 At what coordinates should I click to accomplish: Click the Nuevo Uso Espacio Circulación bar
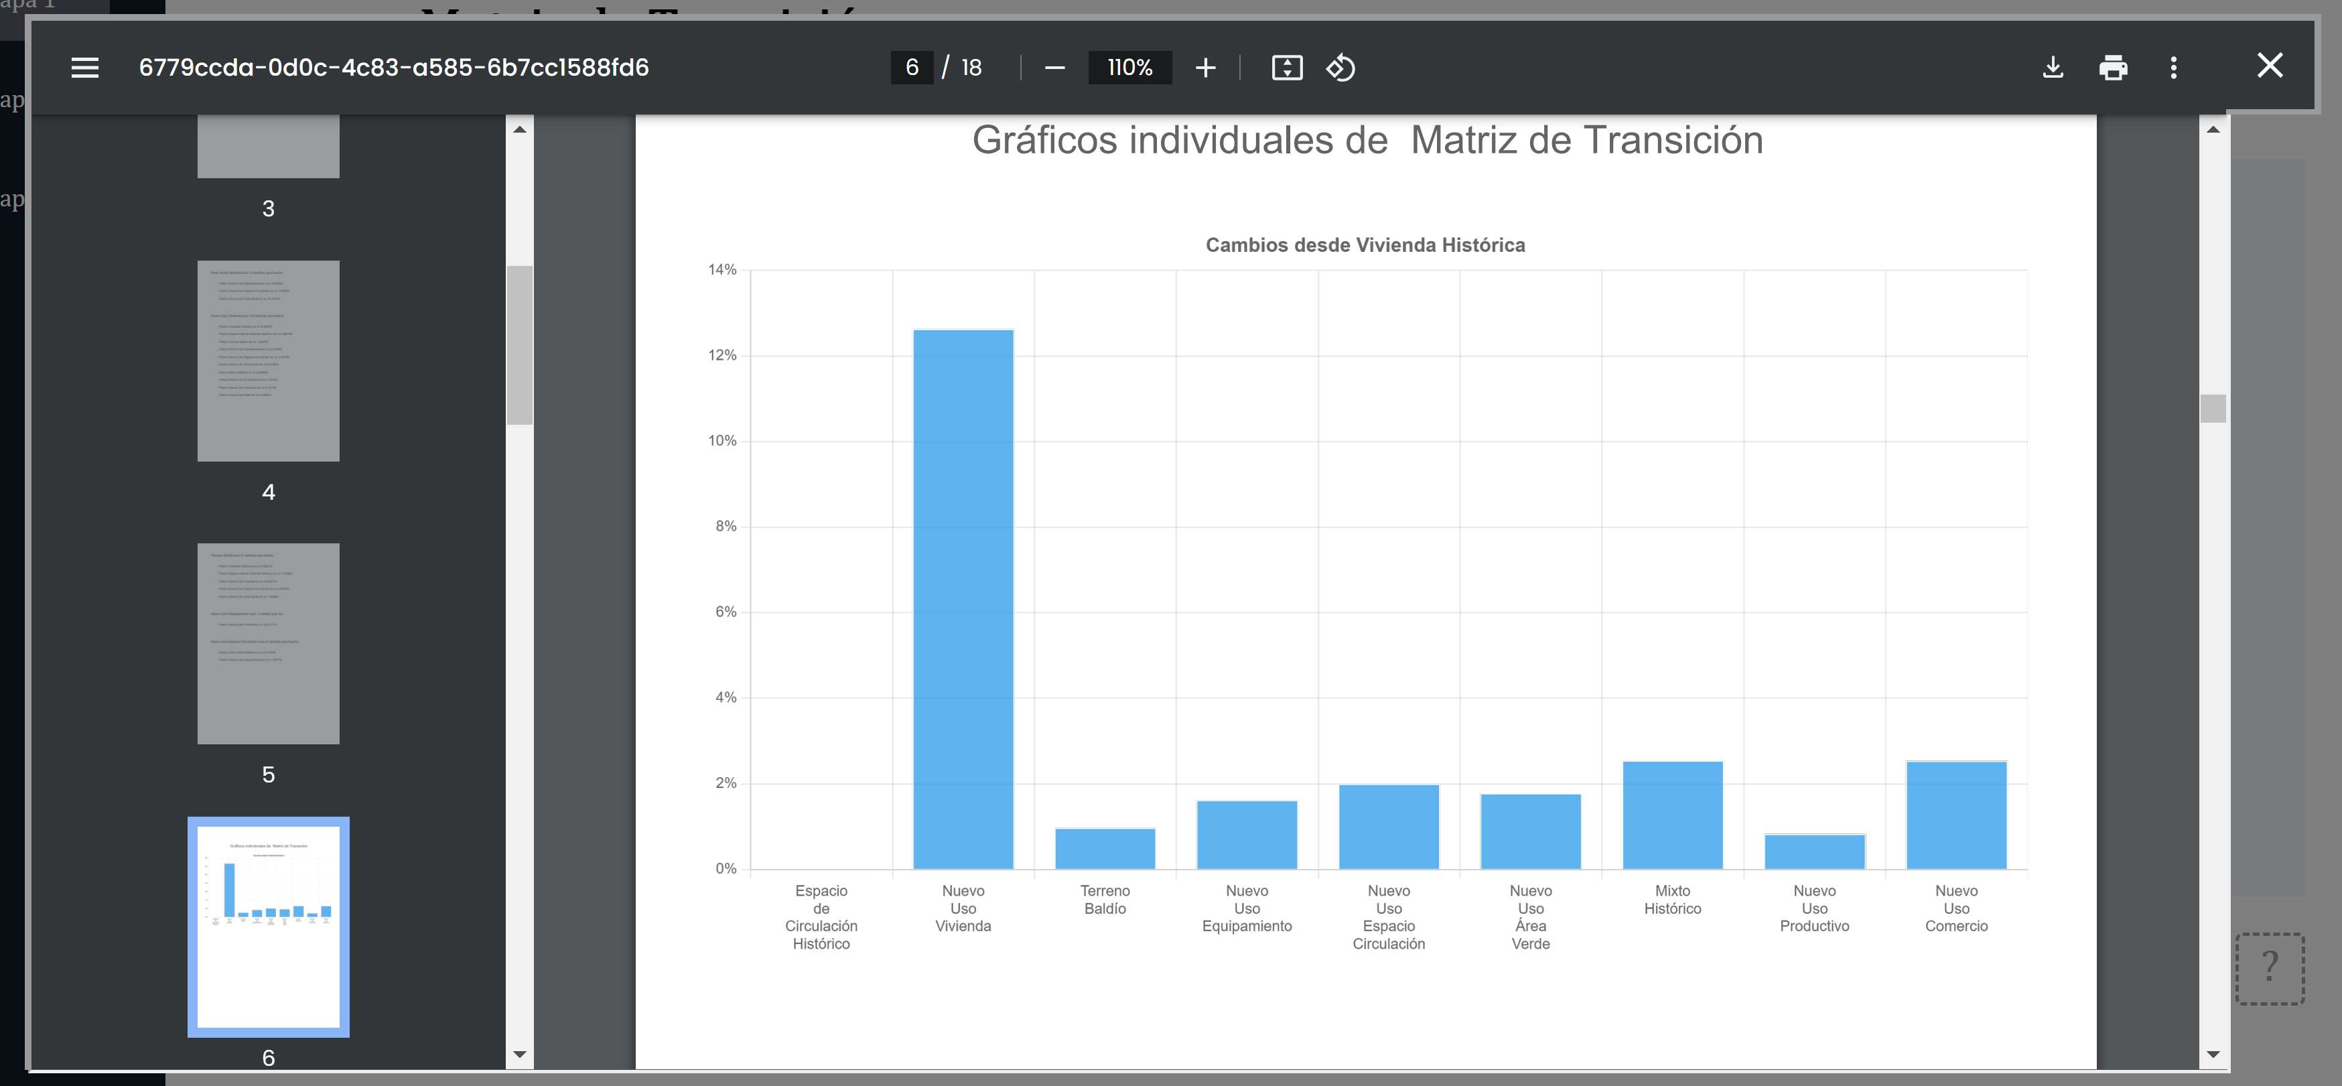point(1388,827)
